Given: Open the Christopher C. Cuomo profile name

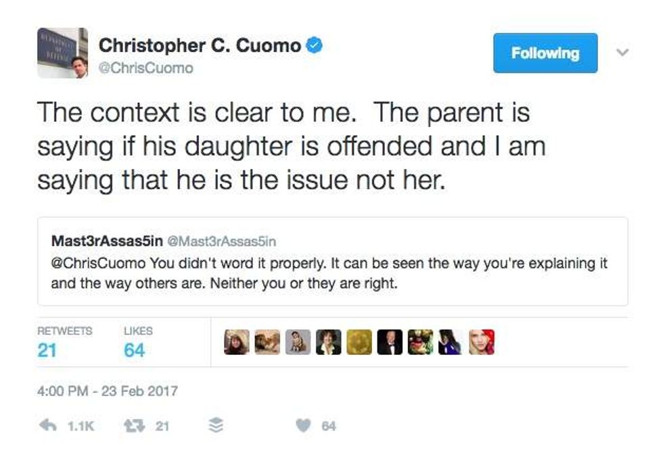Looking at the screenshot, I should point(200,46).
